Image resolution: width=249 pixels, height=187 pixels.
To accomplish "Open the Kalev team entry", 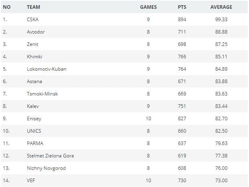I will [x=32, y=106].
